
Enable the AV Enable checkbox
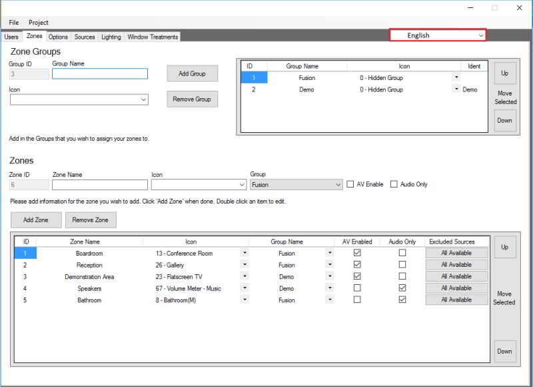pos(349,184)
